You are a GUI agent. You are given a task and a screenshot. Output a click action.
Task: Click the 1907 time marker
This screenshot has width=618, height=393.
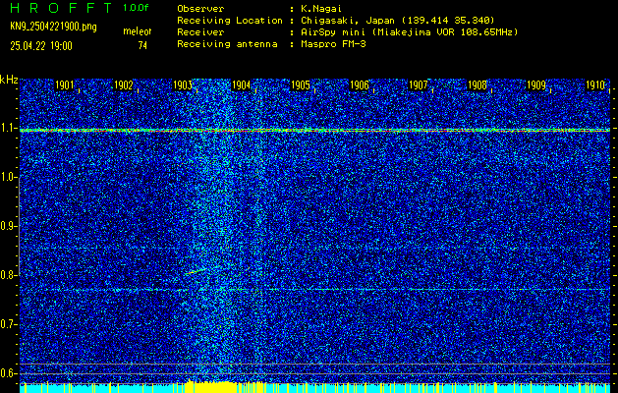tap(419, 85)
